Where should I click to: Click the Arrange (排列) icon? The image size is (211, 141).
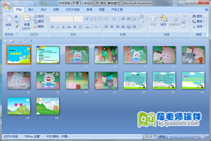click(x=163, y=18)
